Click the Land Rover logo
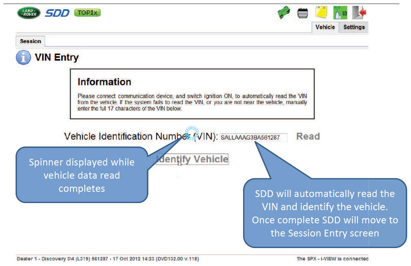 29,13
